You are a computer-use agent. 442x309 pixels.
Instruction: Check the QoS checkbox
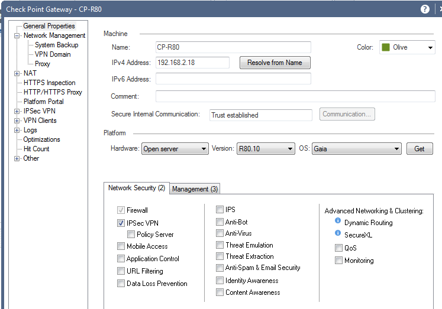(x=338, y=248)
